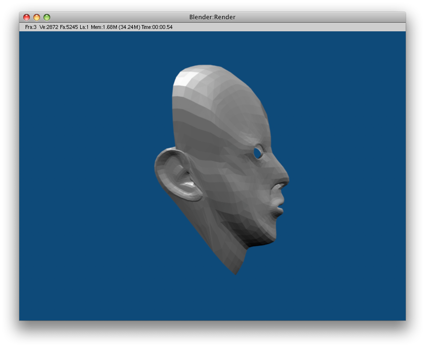Close the Blender Render window
Screen dimensions: 425x347
pyautogui.click(x=27, y=17)
